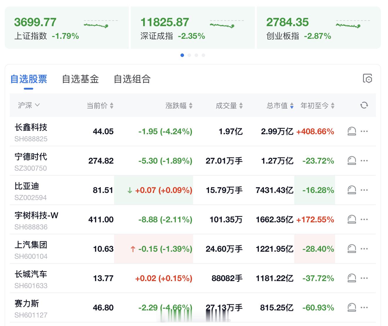Open more options for 宇树科技-W

point(364,219)
